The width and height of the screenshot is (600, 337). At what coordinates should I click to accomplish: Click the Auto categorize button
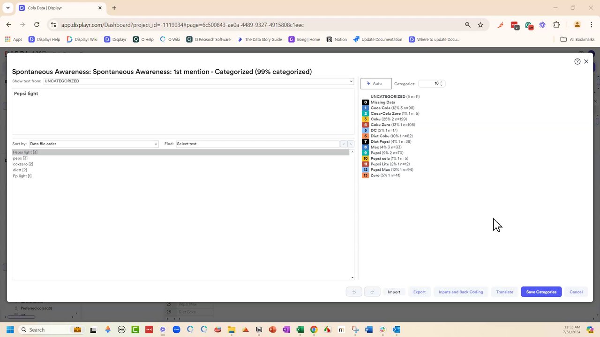click(376, 83)
